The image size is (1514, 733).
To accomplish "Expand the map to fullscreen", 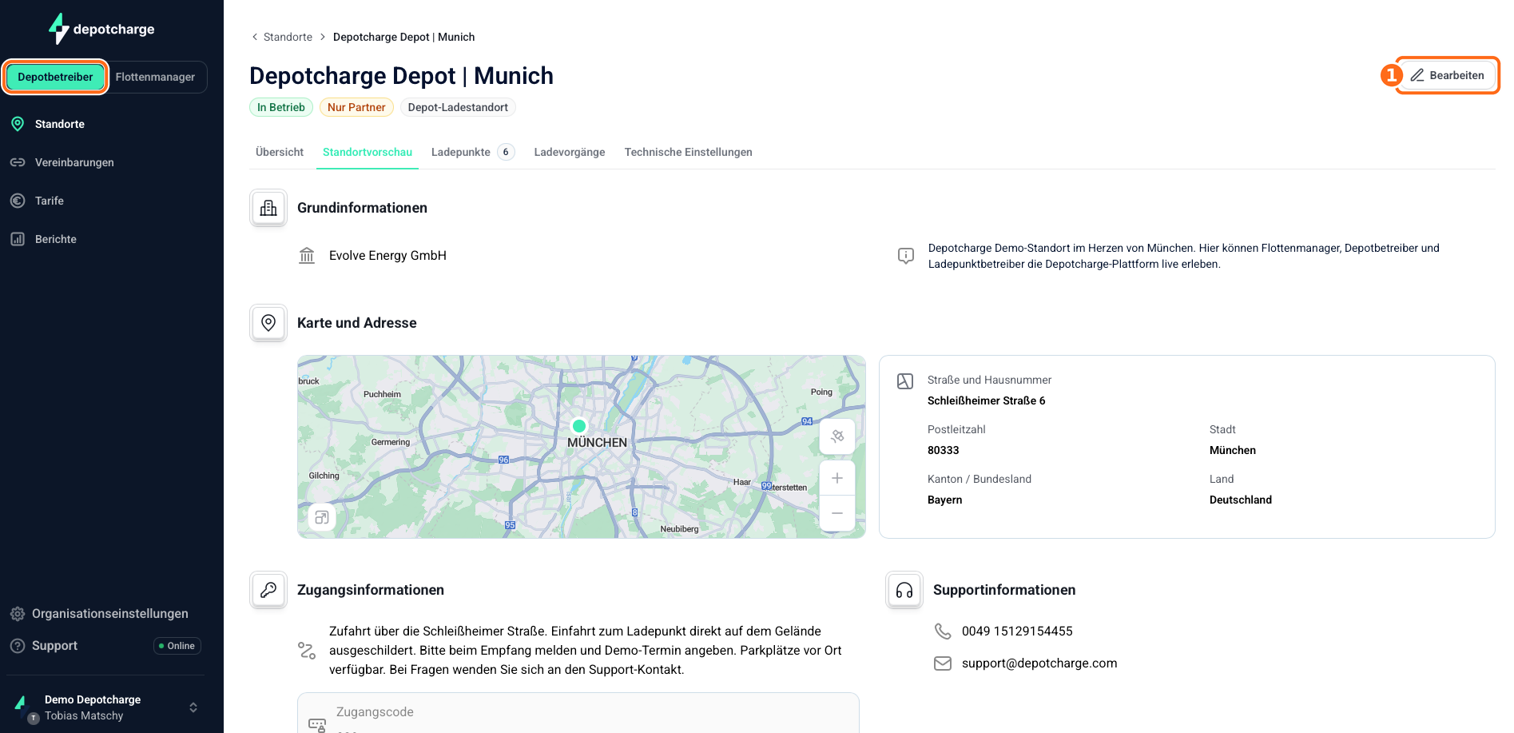I will [322, 517].
